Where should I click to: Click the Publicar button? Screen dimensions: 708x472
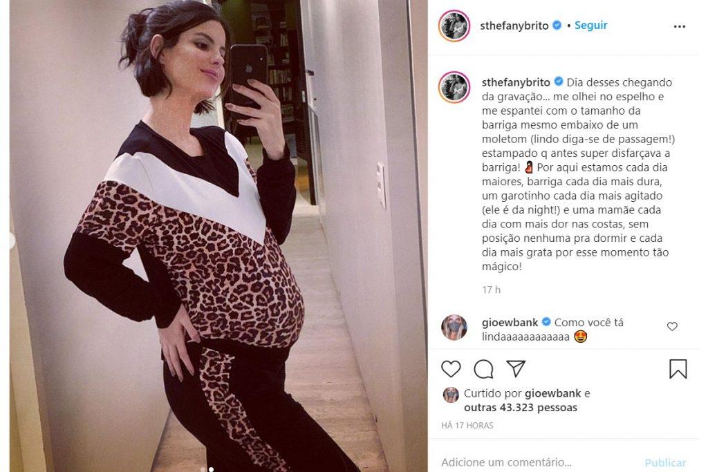tap(665, 463)
